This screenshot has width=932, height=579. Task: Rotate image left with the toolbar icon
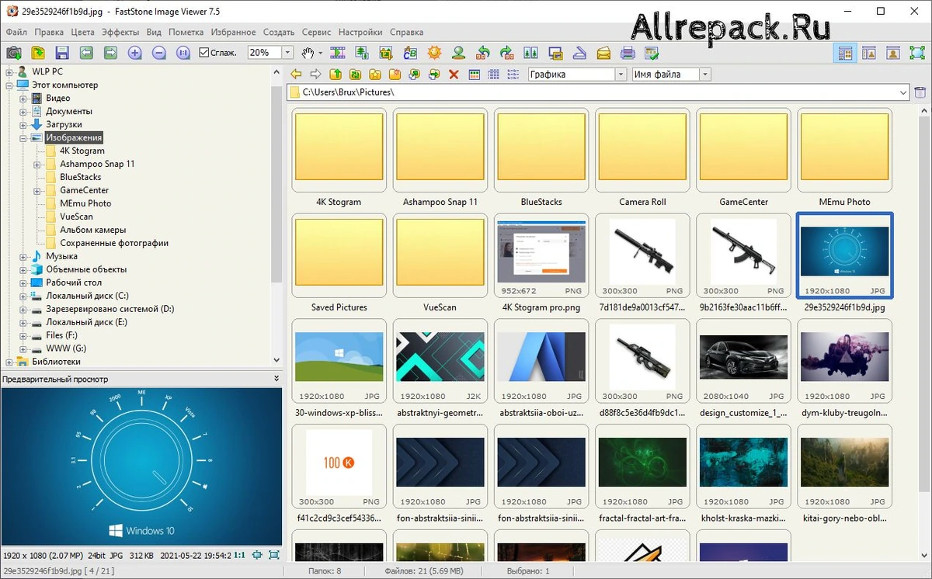click(x=483, y=53)
